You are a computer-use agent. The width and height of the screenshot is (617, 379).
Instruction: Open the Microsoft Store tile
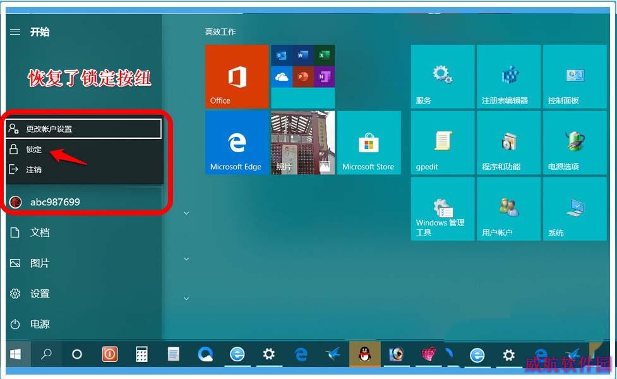[x=369, y=143]
